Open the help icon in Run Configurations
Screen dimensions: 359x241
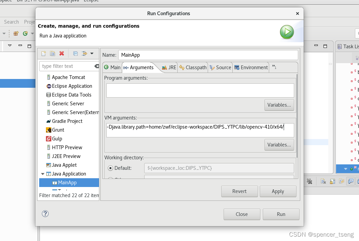pos(45,214)
